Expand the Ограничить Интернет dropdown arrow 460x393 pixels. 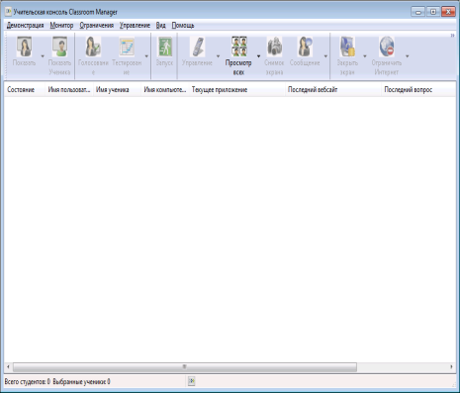tap(408, 56)
